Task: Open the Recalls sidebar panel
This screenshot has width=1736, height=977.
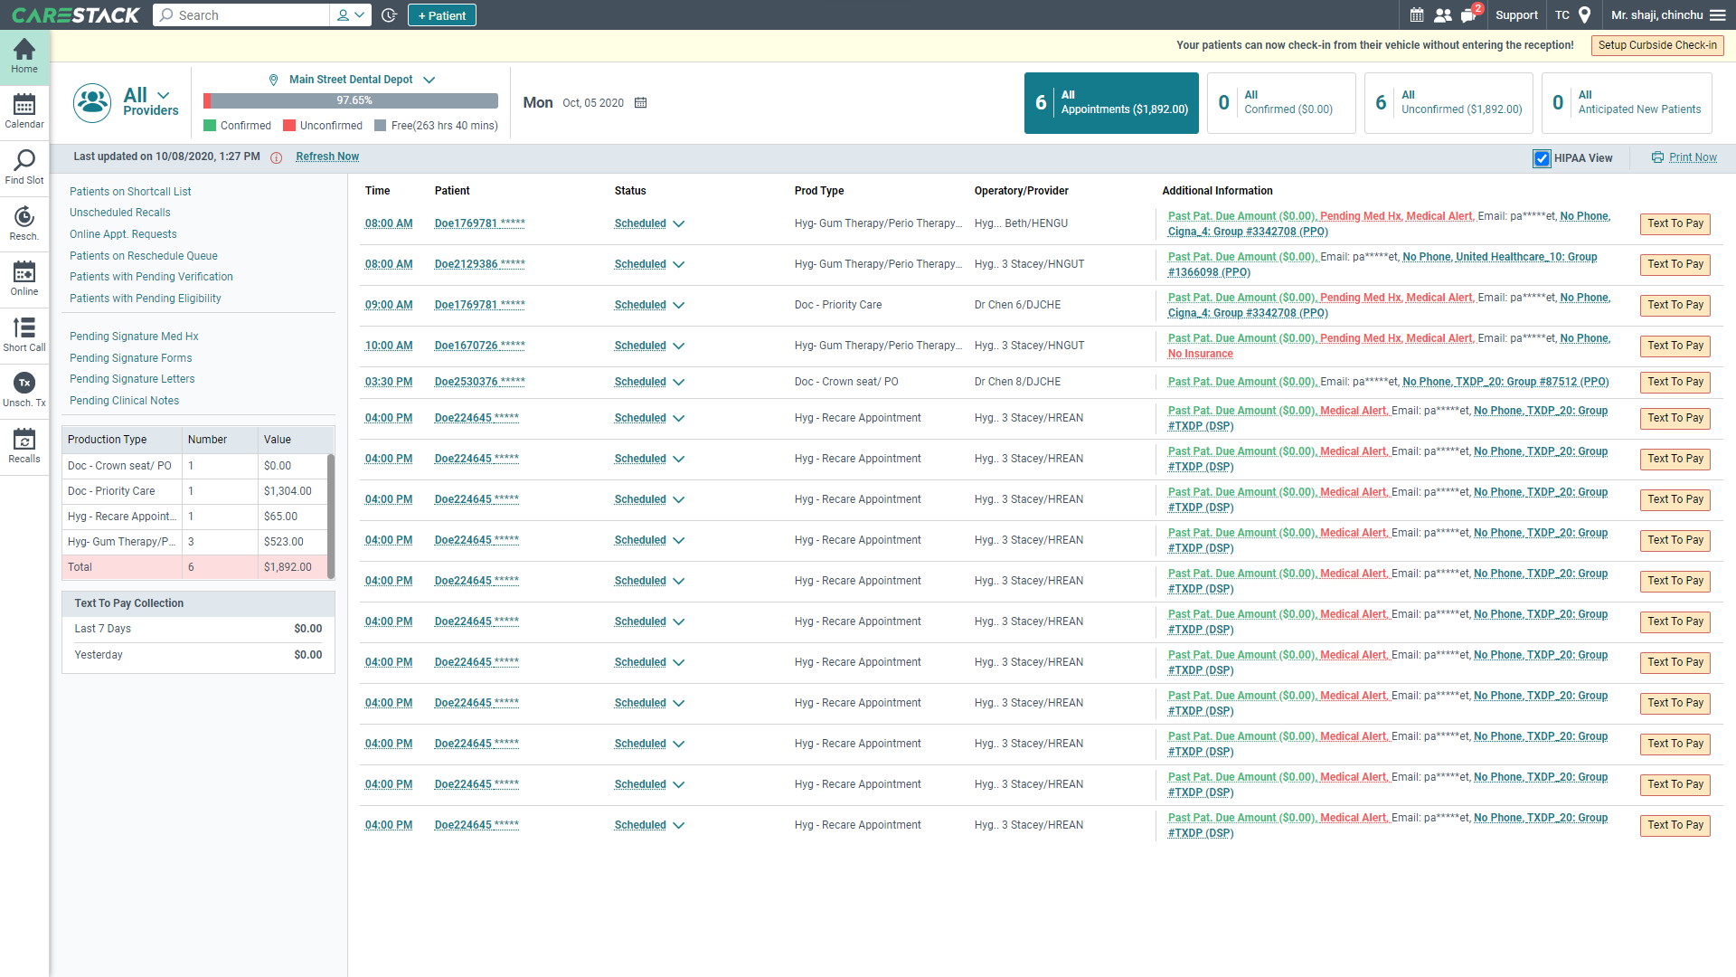Action: click(x=24, y=445)
